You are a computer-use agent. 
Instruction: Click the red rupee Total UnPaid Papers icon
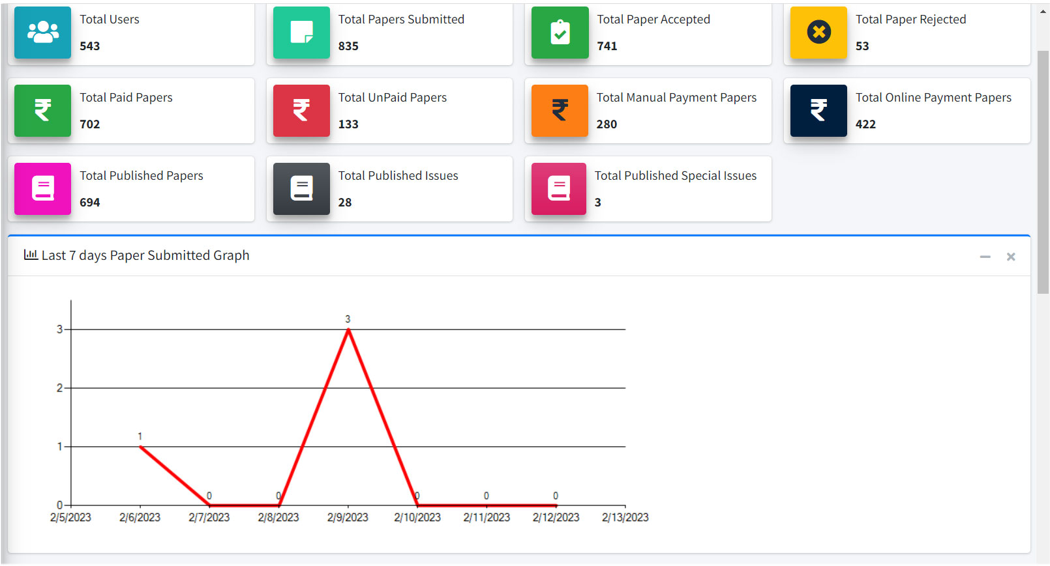click(301, 110)
